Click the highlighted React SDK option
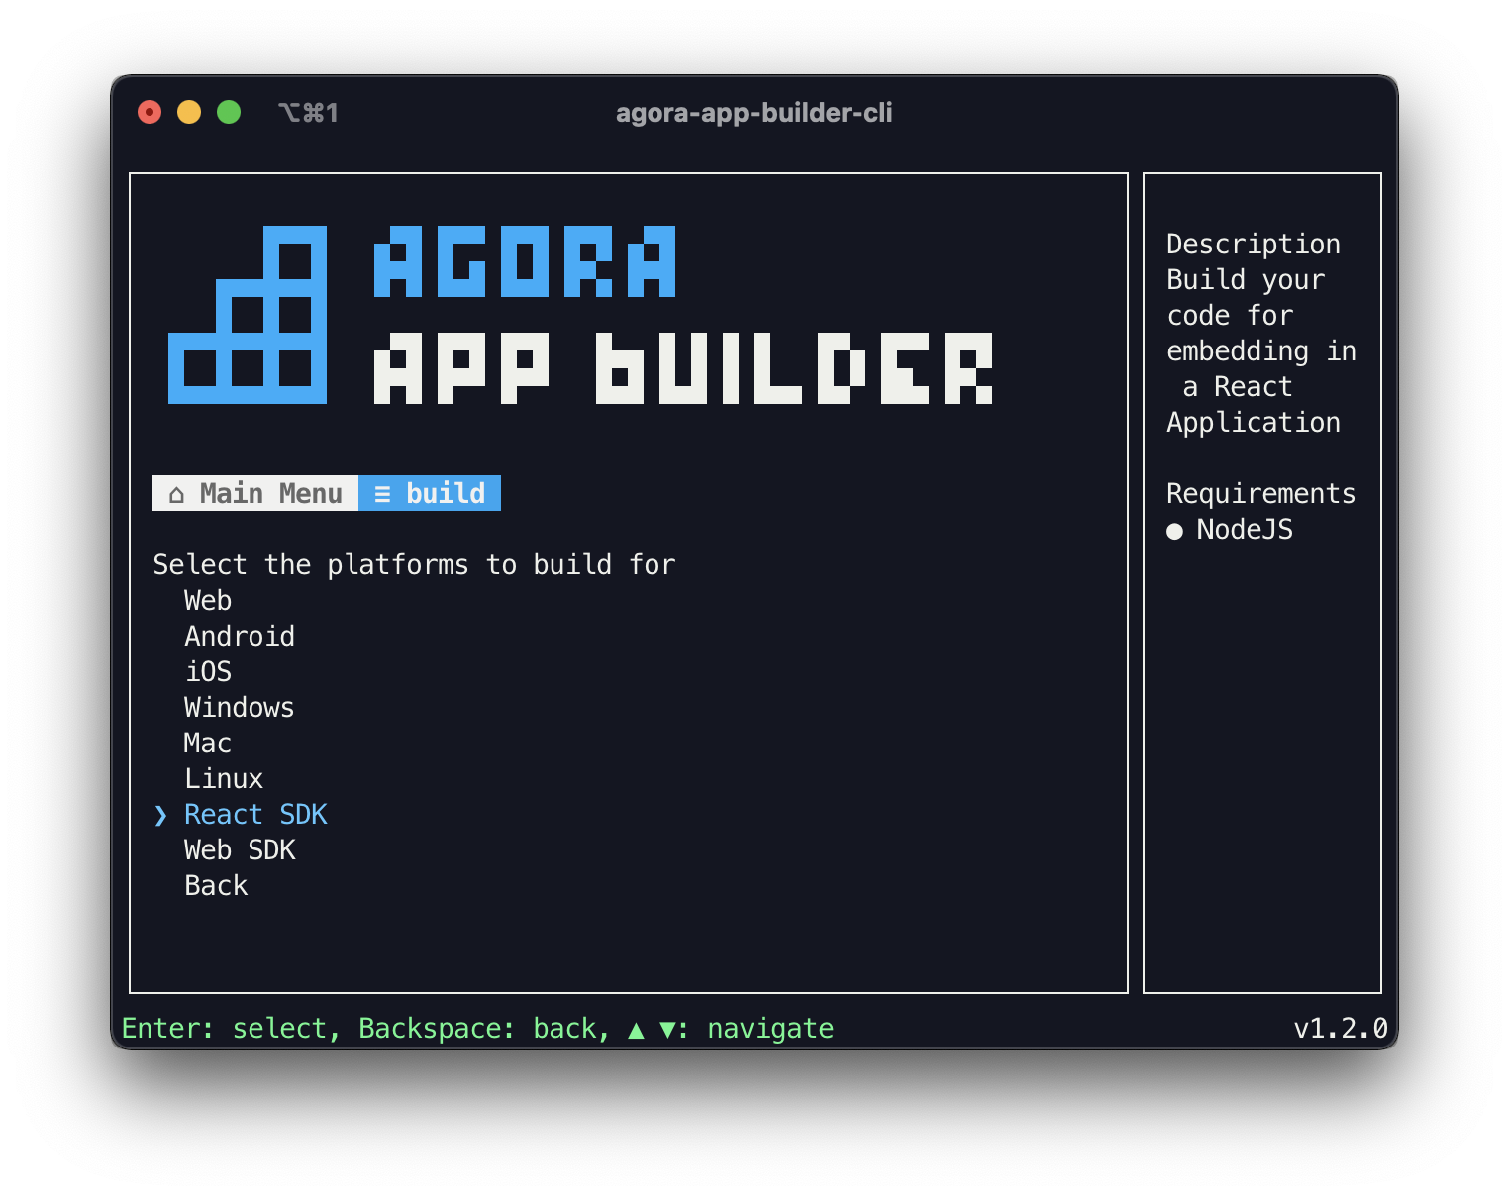The width and height of the screenshot is (1509, 1196). [x=255, y=815]
